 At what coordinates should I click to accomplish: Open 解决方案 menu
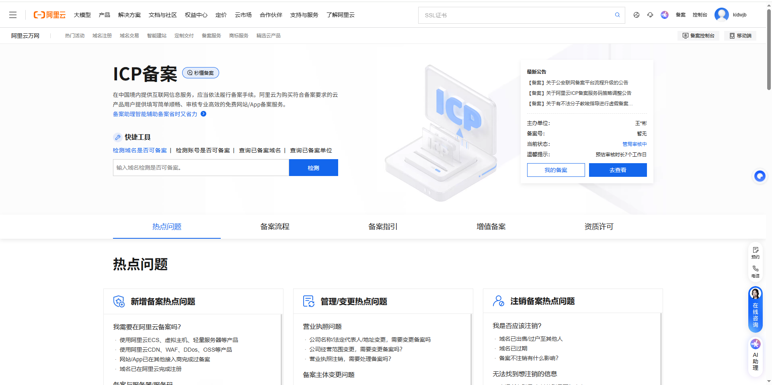coord(129,15)
